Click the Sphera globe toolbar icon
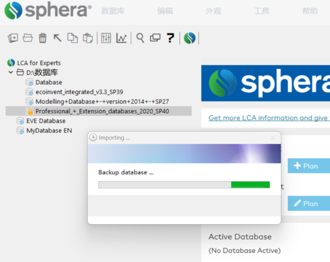Viewport: 330px width, 262px height. click(x=189, y=38)
